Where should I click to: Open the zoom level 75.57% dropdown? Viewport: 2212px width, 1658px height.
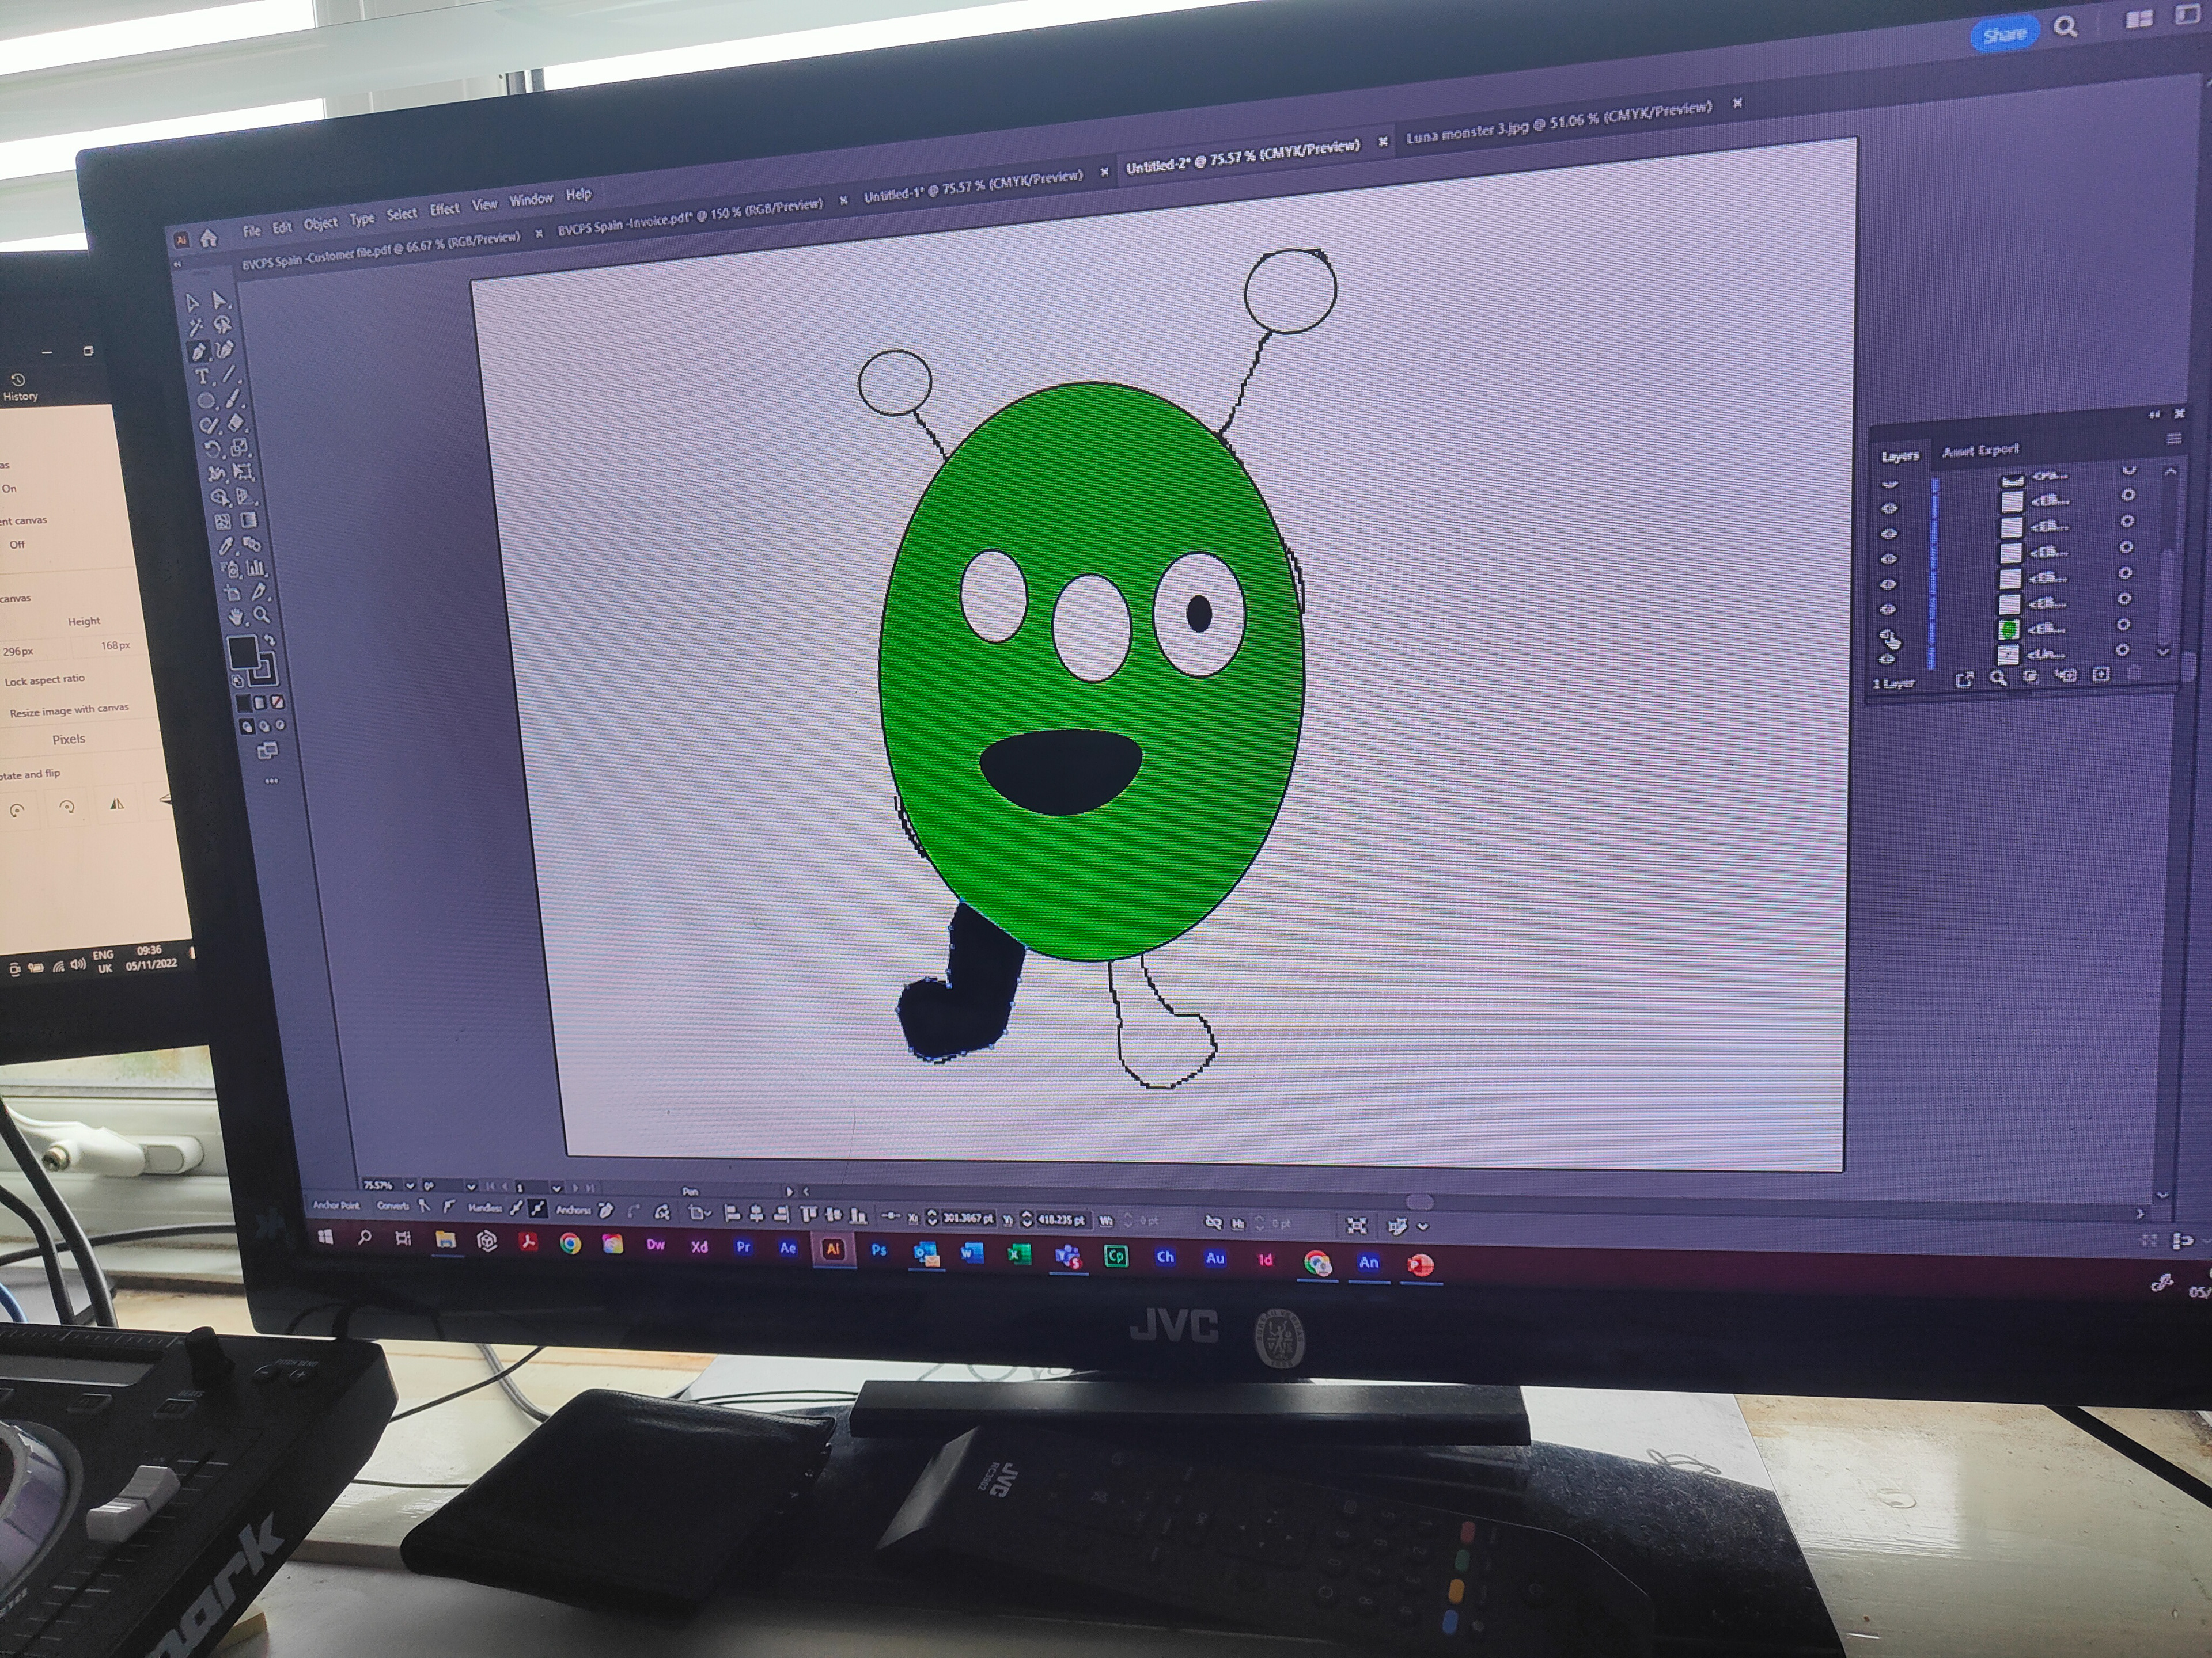tap(409, 1187)
